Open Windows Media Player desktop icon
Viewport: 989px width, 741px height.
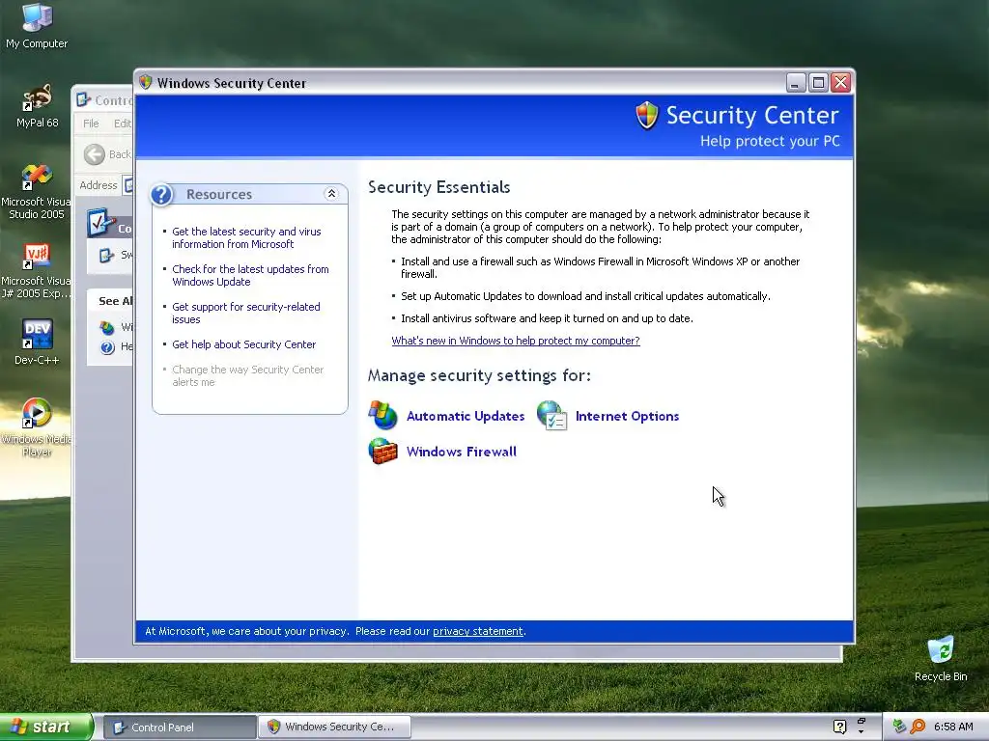[37, 427]
